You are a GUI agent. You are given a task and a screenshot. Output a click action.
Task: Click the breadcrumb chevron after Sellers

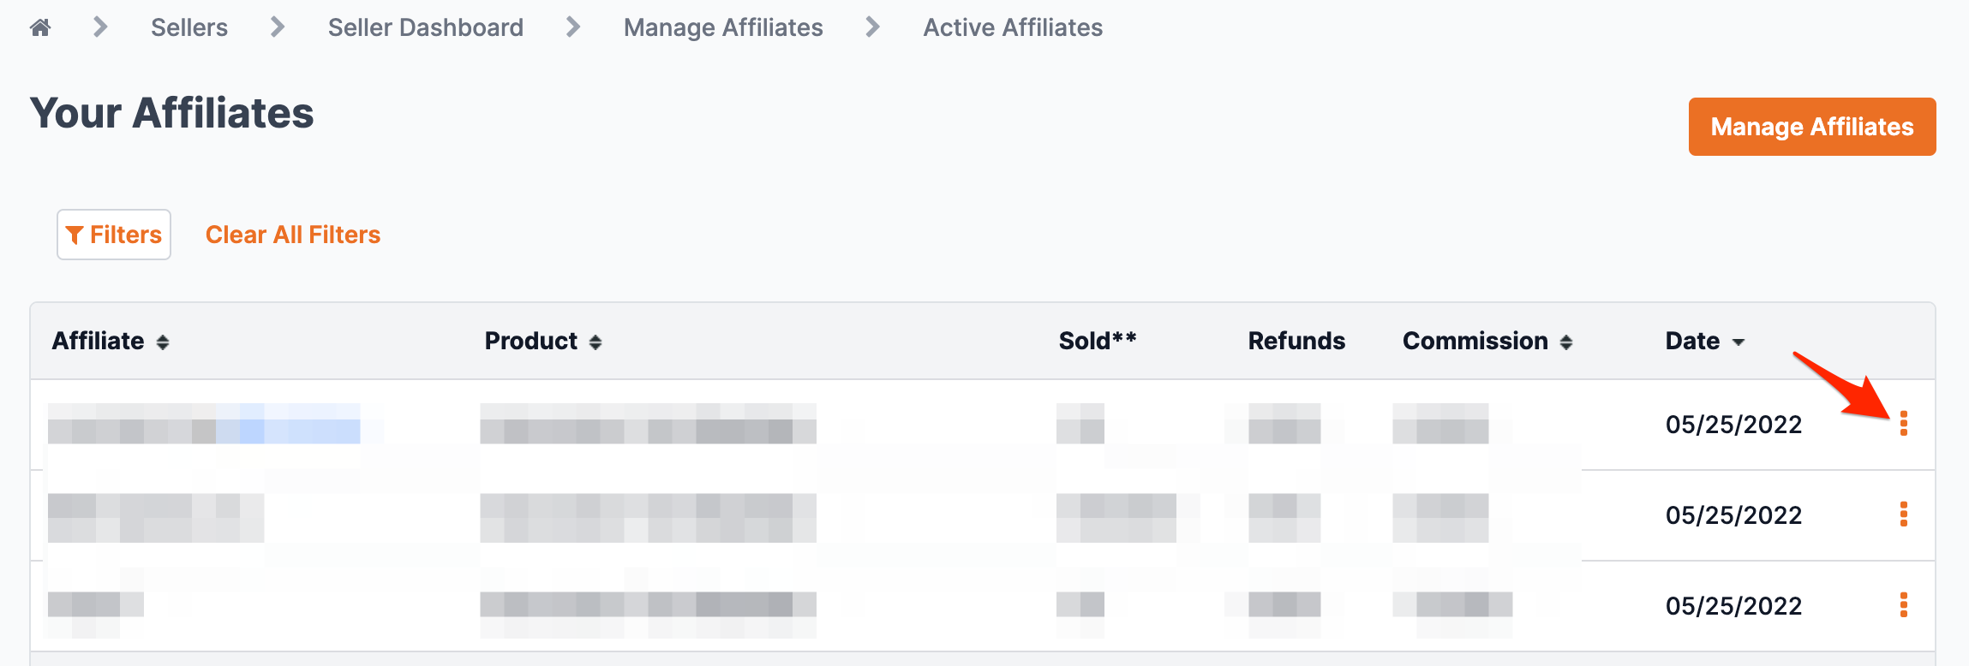point(276,27)
